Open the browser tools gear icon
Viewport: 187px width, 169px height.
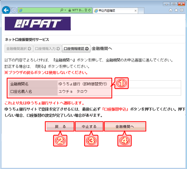point(182,10)
